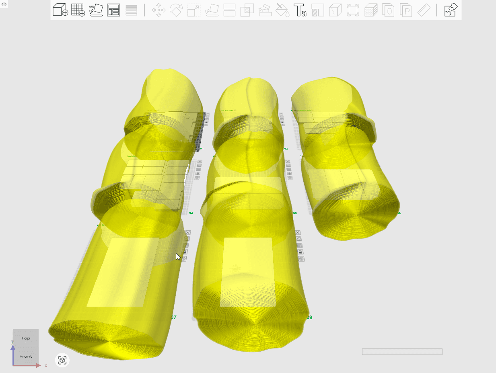Click the plate number label 07
Screen dimensions: 496x373
coord(173,317)
